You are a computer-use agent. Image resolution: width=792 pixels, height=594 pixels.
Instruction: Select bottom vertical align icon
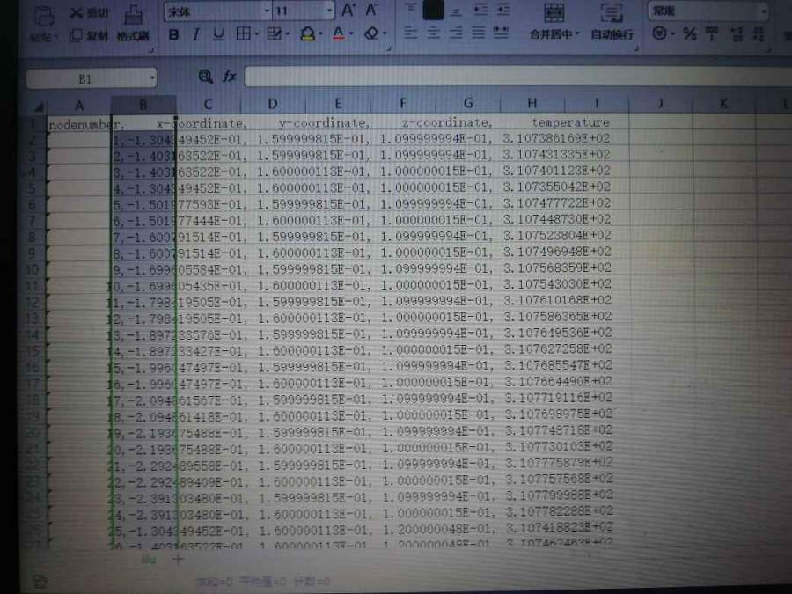point(456,11)
